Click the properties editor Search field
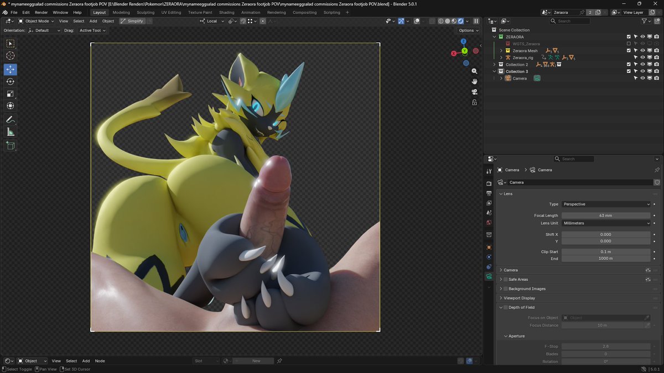This screenshot has height=373, width=664. 573,159
